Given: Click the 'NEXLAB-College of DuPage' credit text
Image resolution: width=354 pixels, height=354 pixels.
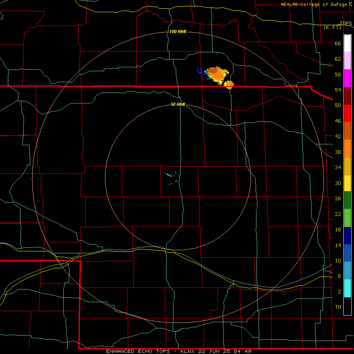Looking at the screenshot, I should point(315,4).
